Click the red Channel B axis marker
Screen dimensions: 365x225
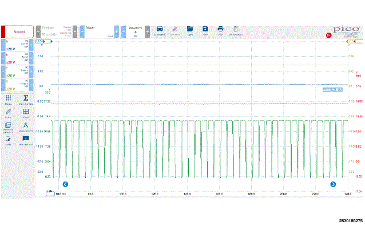359,41
